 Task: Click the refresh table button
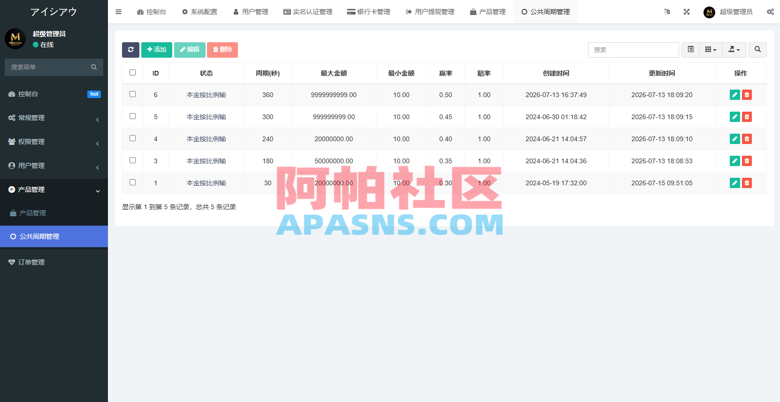pyautogui.click(x=130, y=50)
